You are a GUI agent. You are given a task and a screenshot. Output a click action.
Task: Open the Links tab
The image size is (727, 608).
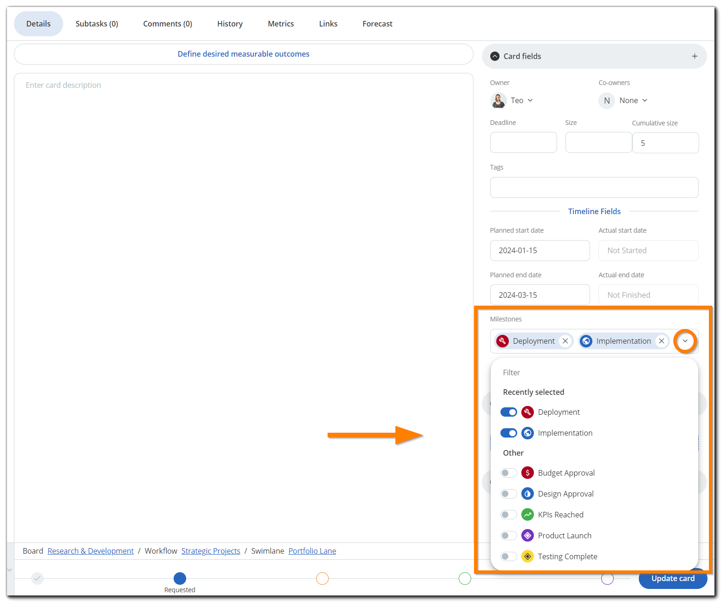click(328, 24)
